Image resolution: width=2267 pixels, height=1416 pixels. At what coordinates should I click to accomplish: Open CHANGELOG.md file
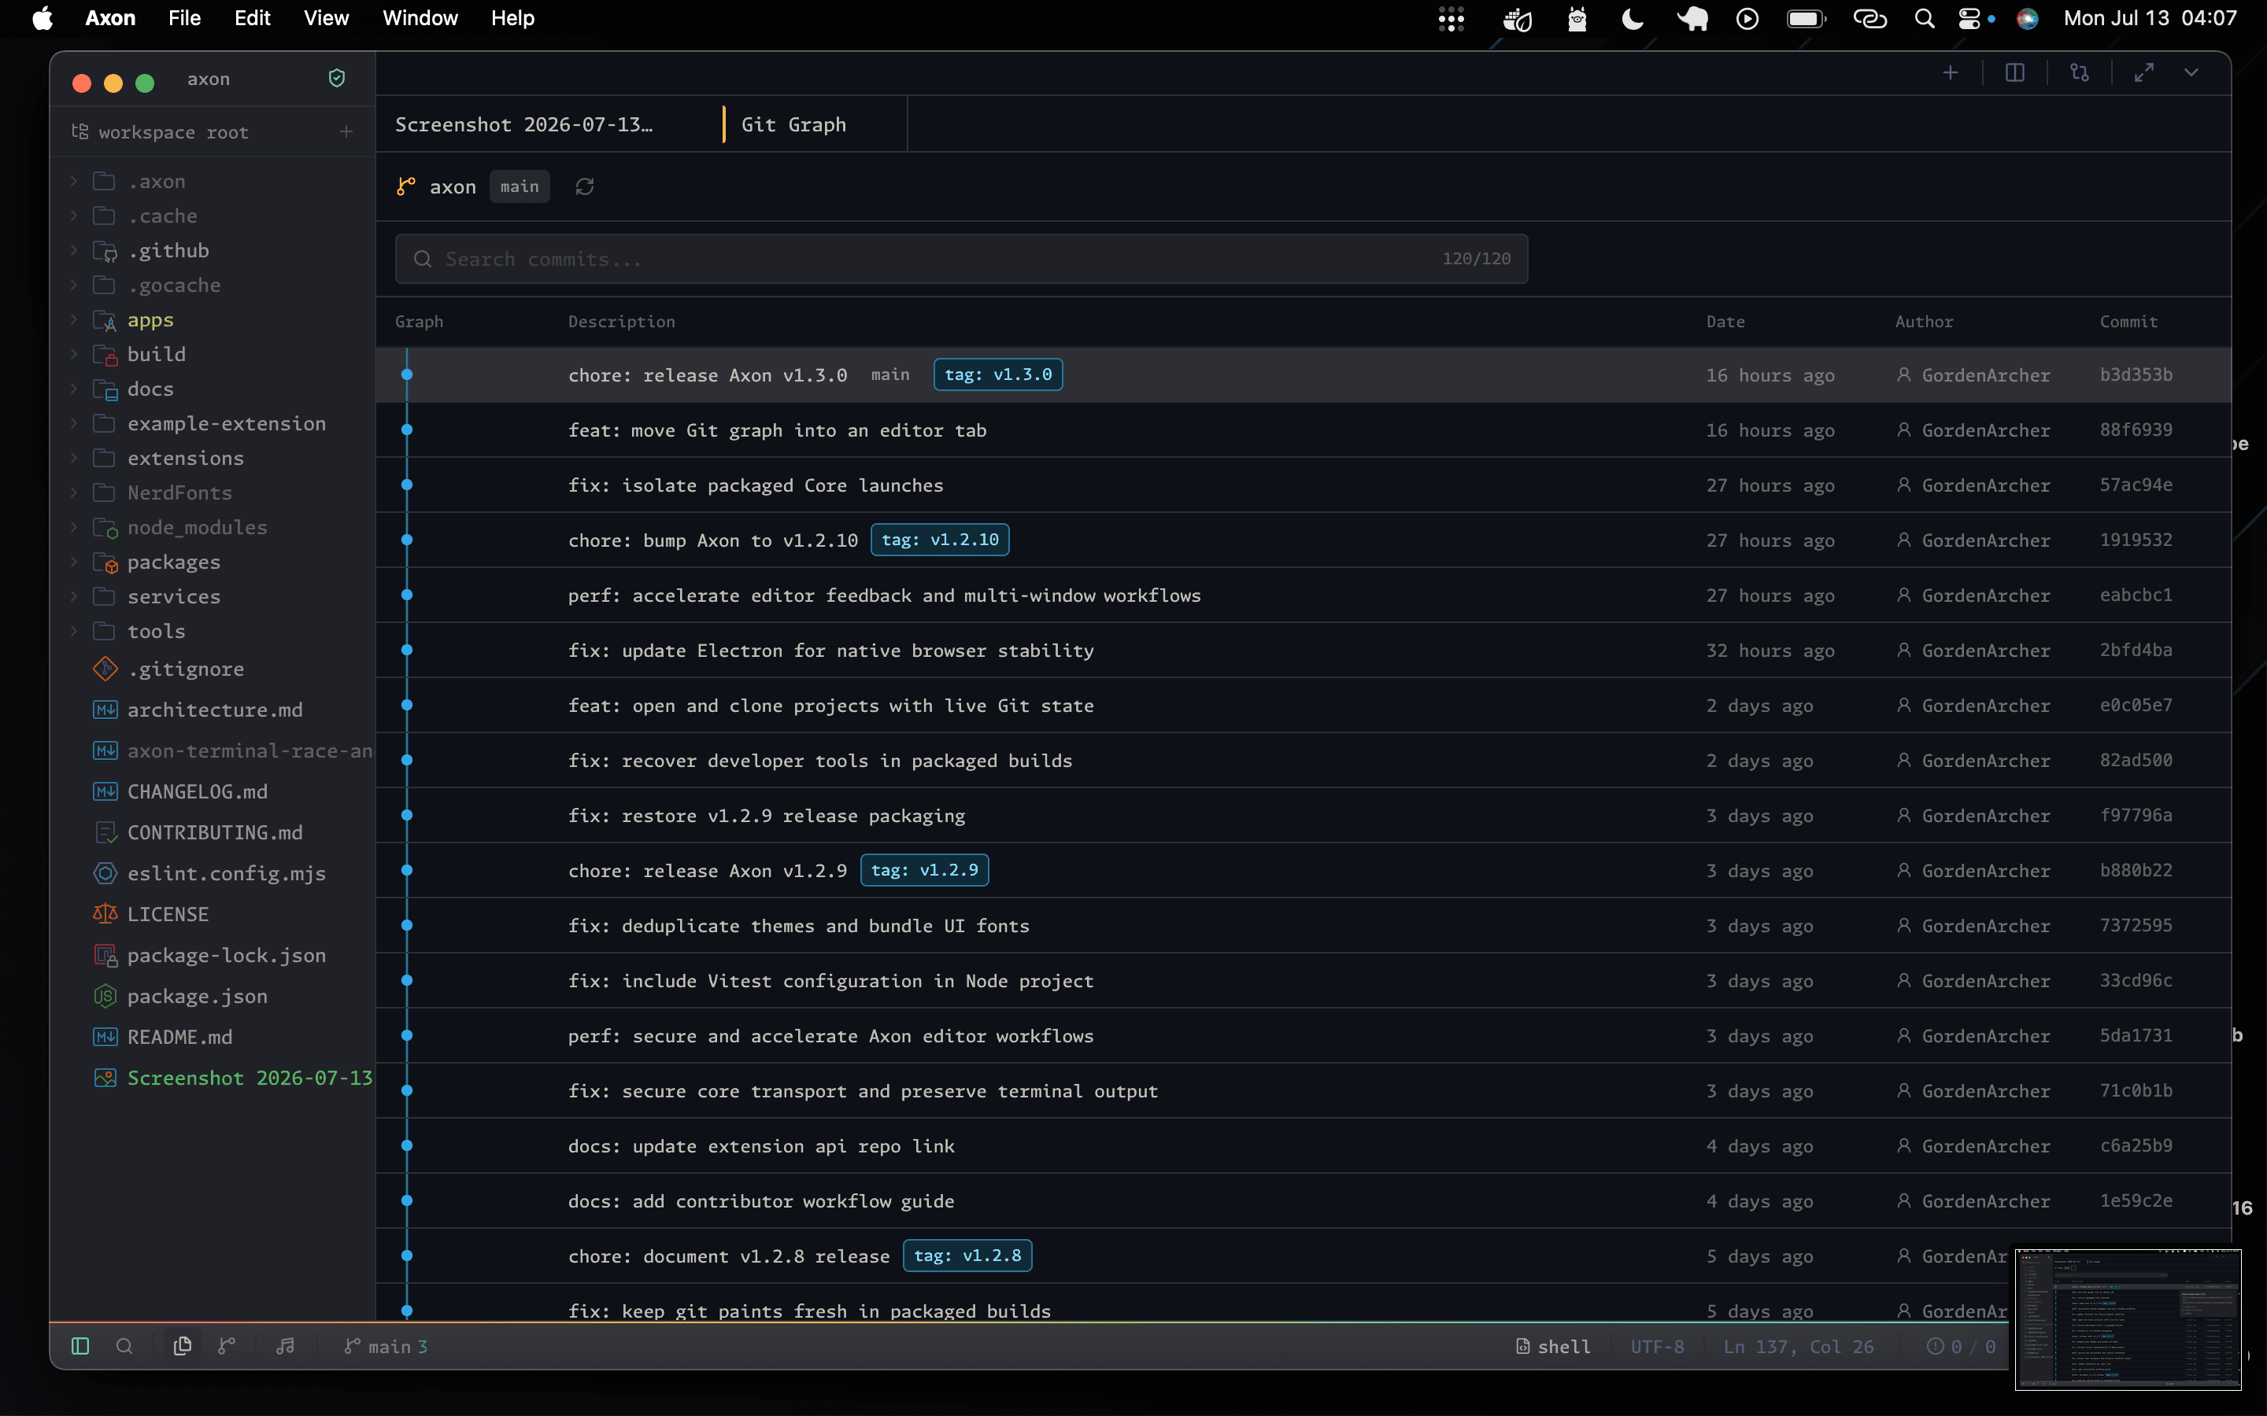(x=197, y=791)
